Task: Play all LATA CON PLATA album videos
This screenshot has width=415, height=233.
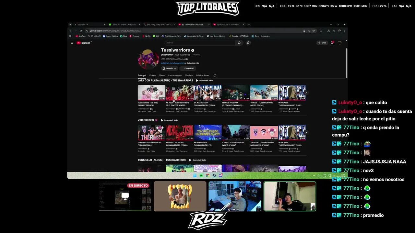Action: (x=204, y=80)
